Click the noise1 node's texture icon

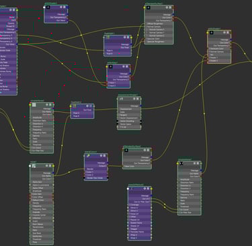pos(34,166)
